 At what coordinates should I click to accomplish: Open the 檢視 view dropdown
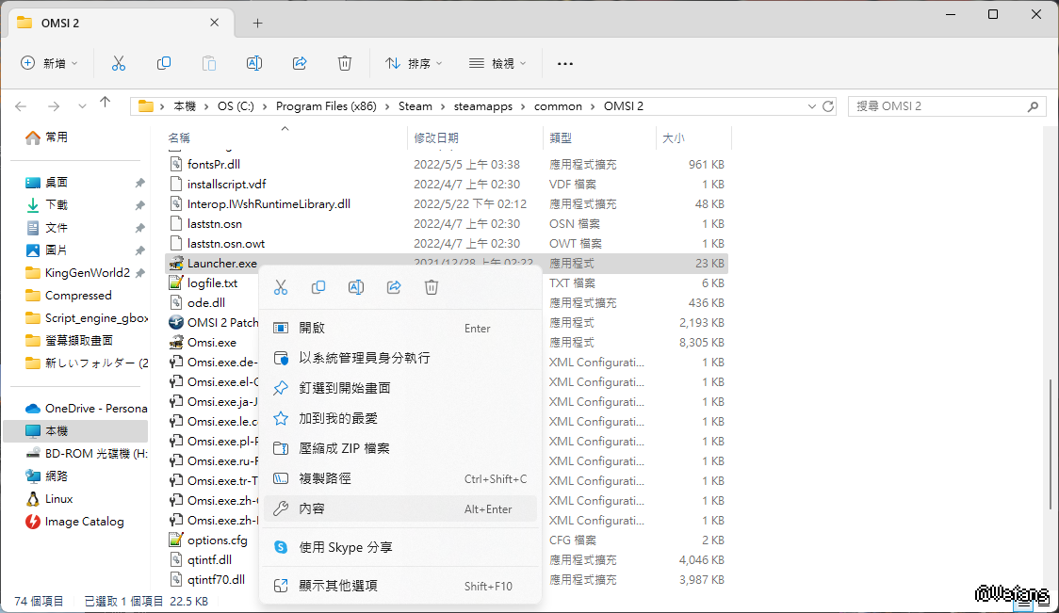tap(497, 63)
